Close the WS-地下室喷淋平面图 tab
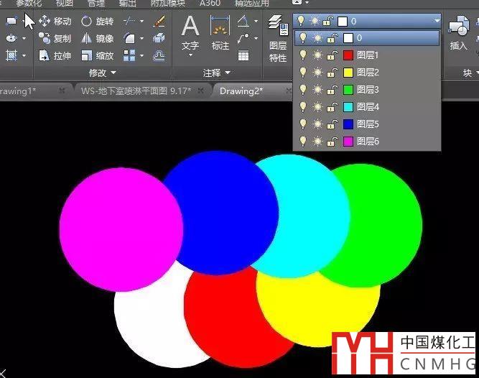This screenshot has width=479, height=378. (200, 91)
